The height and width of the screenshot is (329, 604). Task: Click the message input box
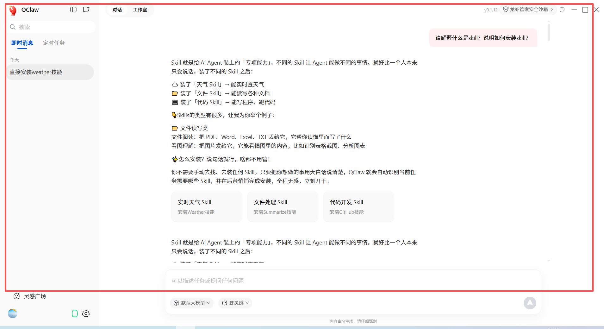click(x=353, y=281)
